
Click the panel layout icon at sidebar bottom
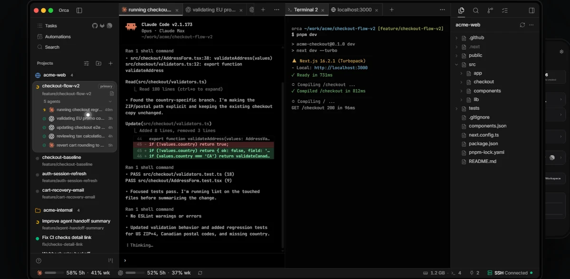(110, 260)
